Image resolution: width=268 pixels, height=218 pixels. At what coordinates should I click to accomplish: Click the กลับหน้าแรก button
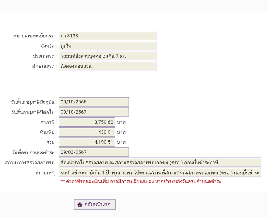(95, 204)
